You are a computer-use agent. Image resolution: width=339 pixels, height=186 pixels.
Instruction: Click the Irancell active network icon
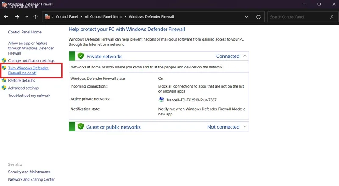(x=161, y=100)
